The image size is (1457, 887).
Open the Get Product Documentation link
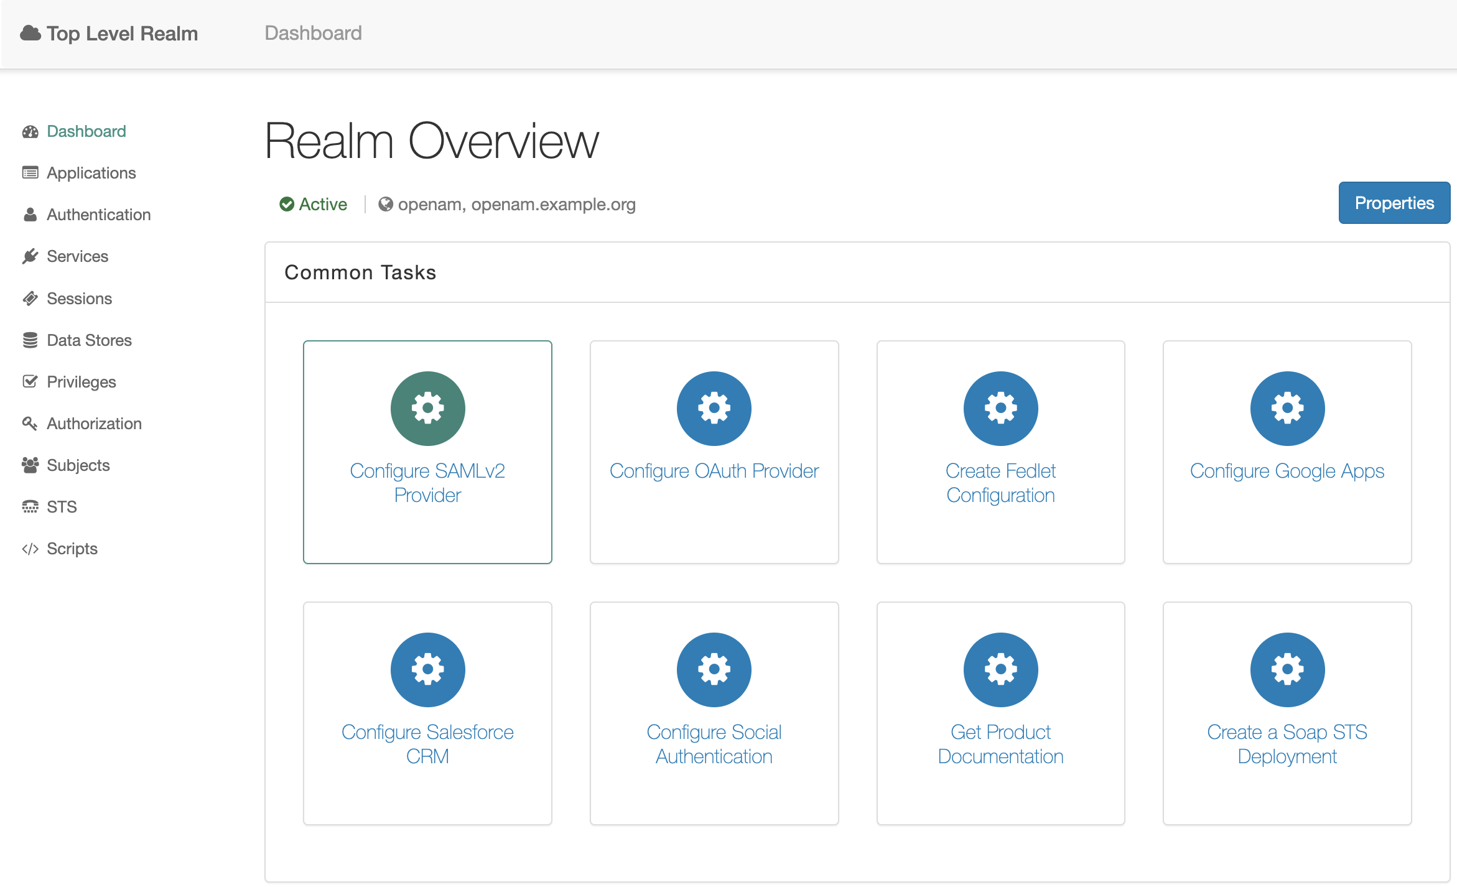(x=1000, y=744)
